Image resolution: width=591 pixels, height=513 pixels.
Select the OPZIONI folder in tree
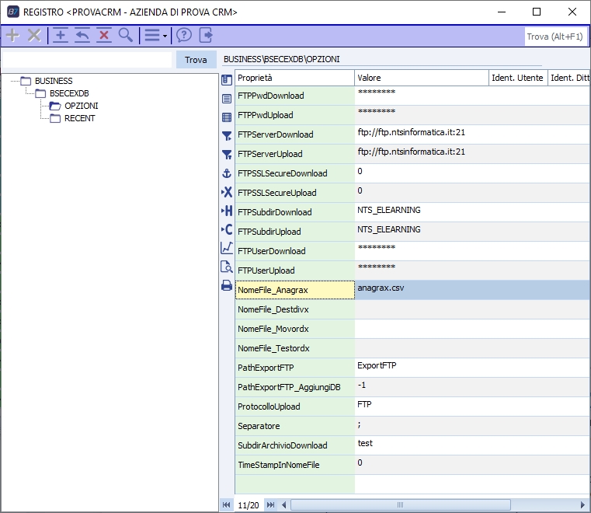pos(81,106)
